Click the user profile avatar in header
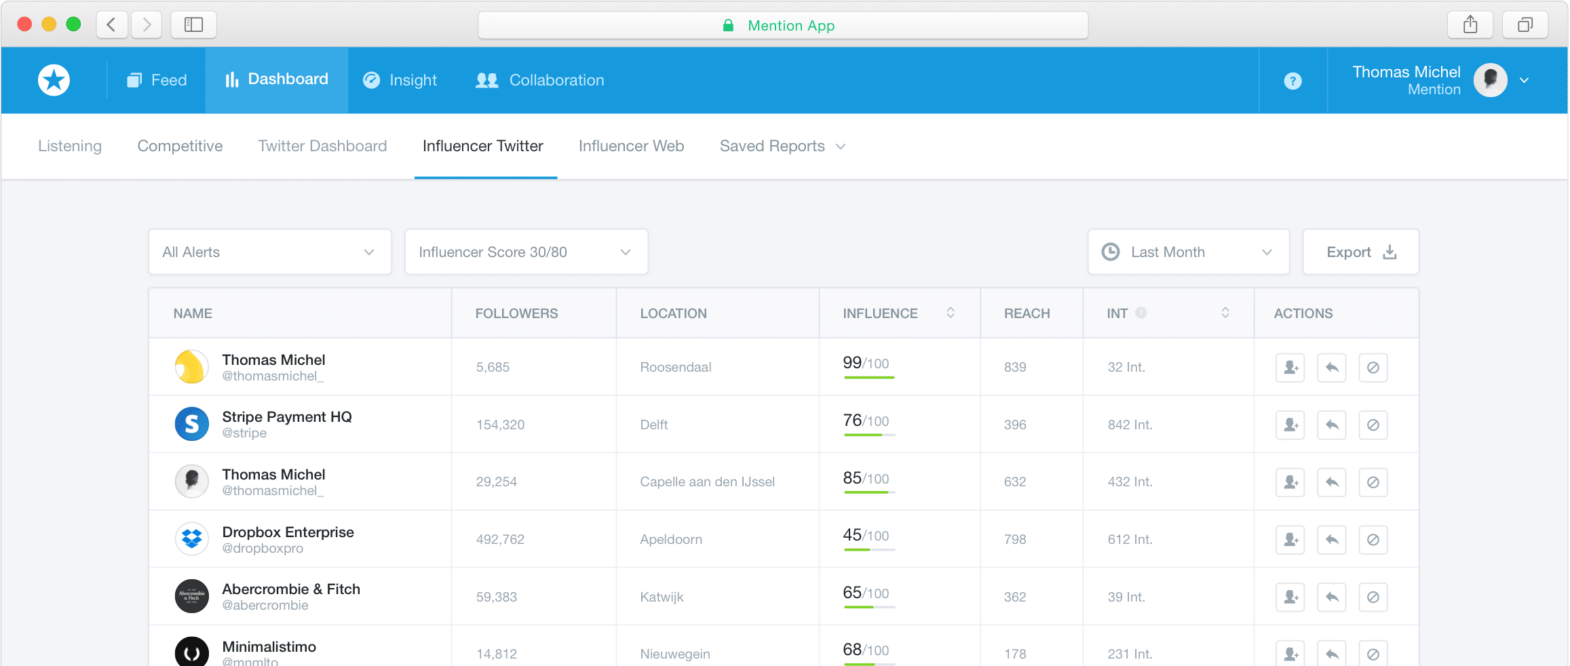1570x666 pixels. [x=1491, y=80]
